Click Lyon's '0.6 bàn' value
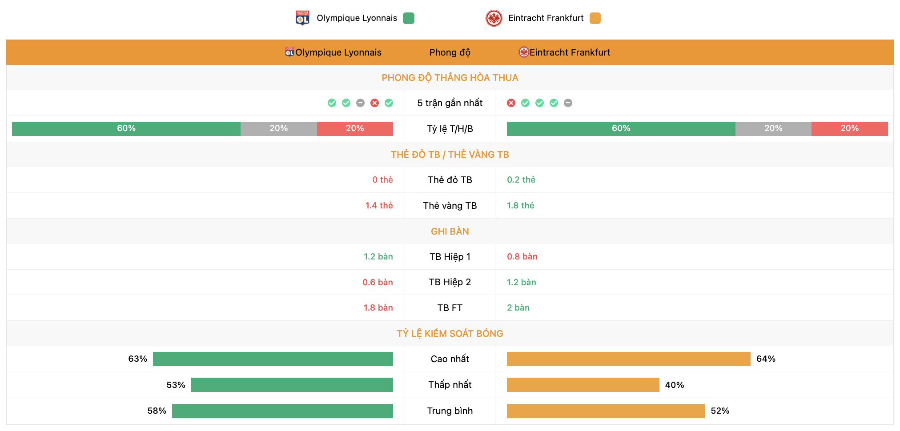Screen dimensions: 900x431 click(378, 282)
